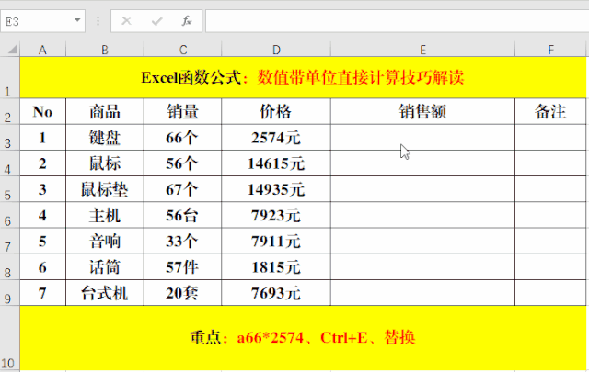
Task: Select the 销量 cell containing 56台
Action: [182, 216]
